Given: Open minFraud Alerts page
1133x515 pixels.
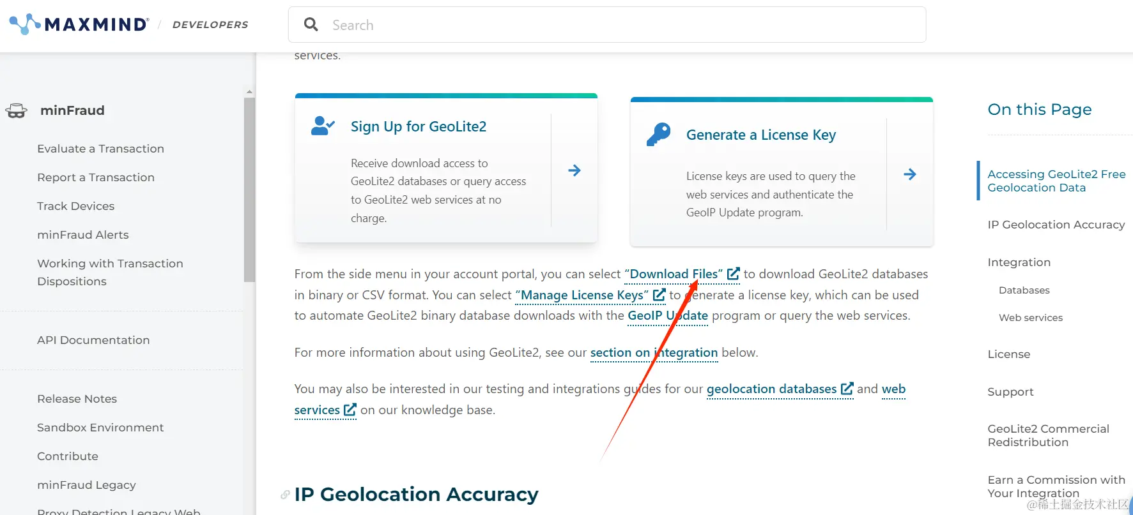Looking at the screenshot, I should pos(83,235).
